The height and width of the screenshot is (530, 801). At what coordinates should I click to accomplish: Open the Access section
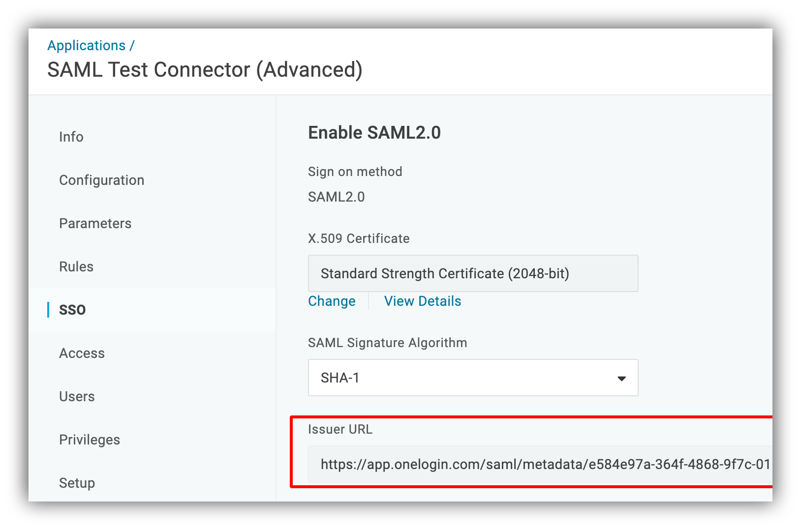point(82,353)
